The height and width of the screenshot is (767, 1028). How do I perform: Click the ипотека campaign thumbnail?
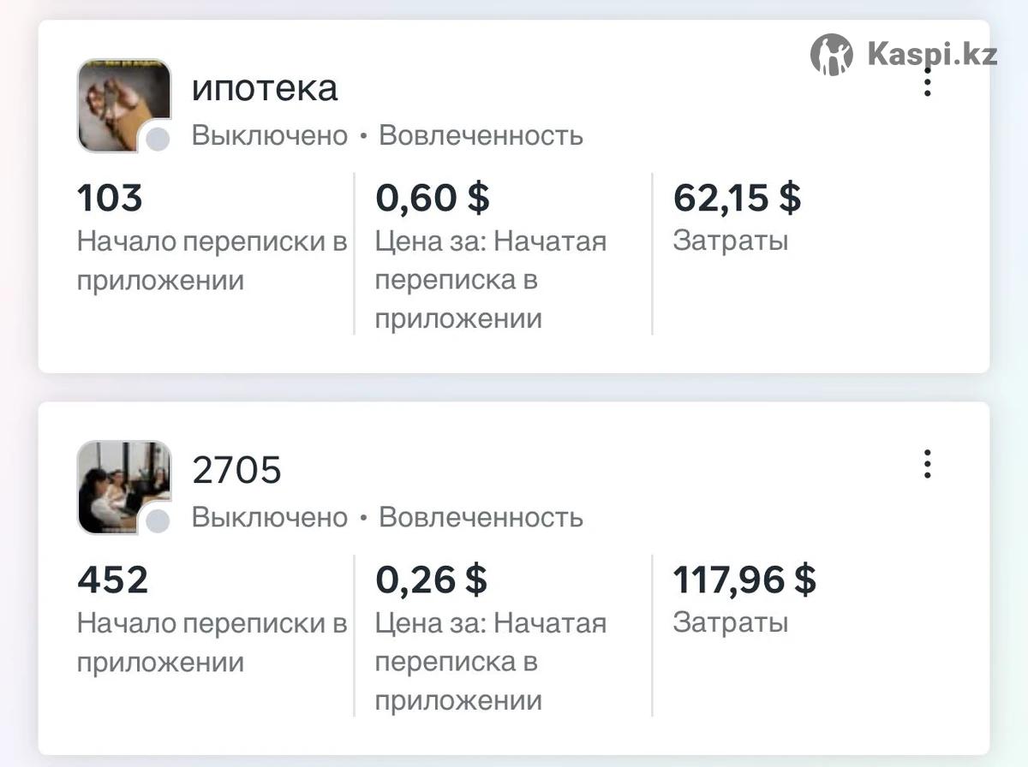point(123,104)
